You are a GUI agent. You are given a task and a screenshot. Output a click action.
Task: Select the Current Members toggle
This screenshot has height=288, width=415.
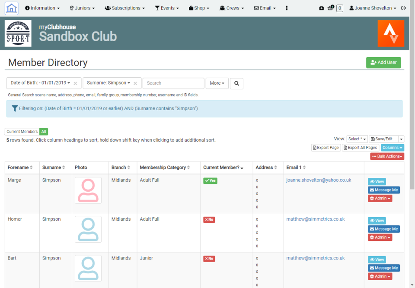pyautogui.click(x=22, y=131)
